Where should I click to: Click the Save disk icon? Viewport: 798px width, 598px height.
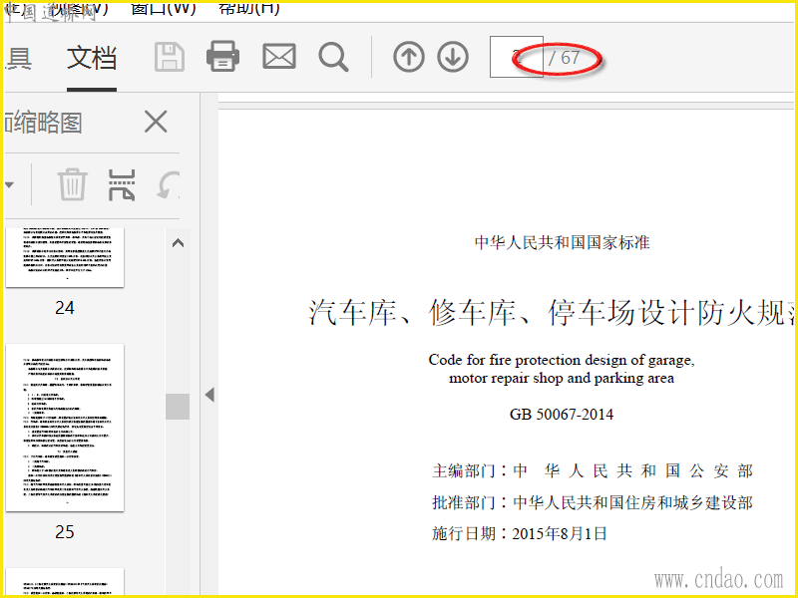[170, 57]
